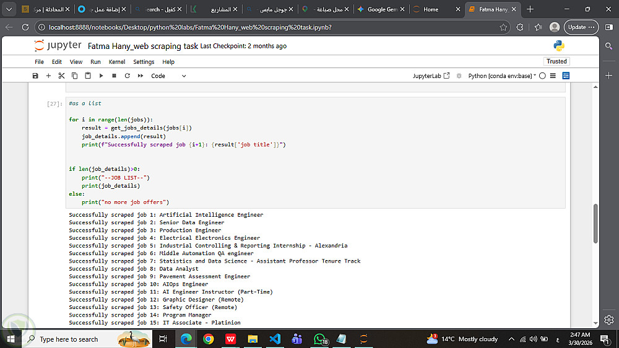The height and width of the screenshot is (348, 619).
Task: Open the Help menu
Action: point(168,62)
